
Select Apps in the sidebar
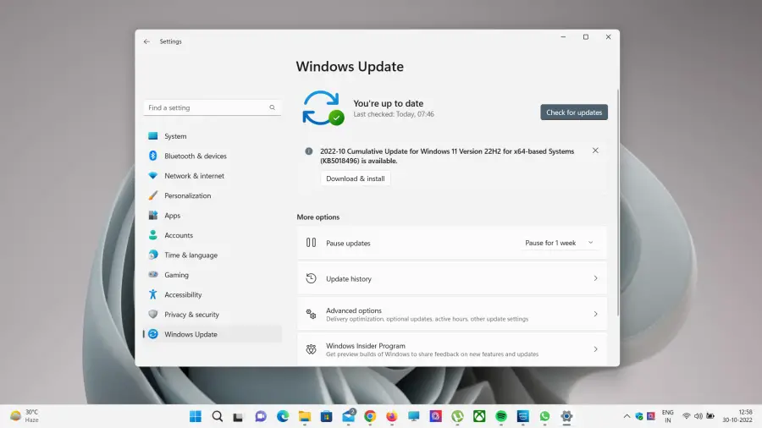coord(213,216)
